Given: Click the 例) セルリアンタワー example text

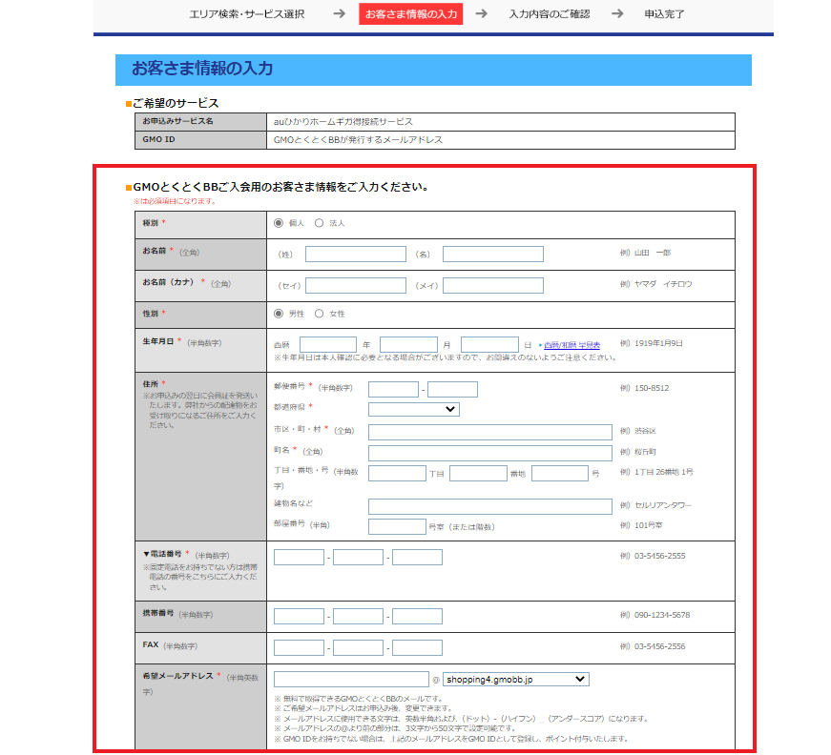Looking at the screenshot, I should (x=656, y=505).
